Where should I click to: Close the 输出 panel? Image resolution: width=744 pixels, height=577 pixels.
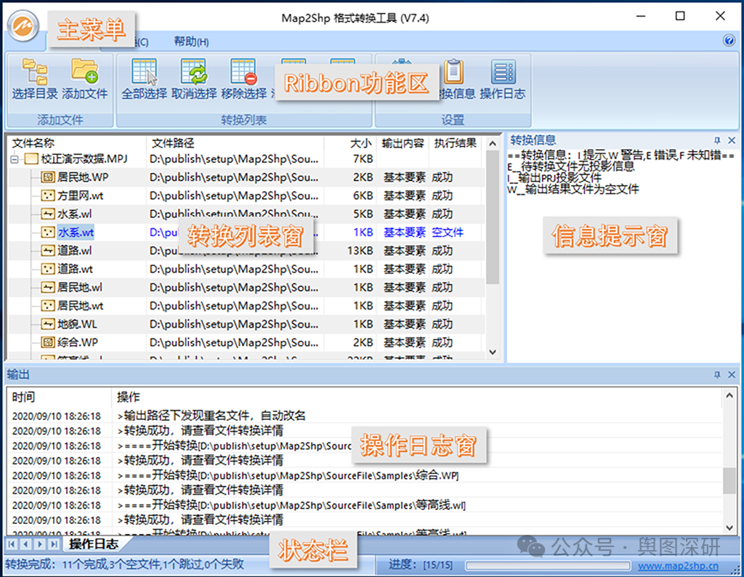(732, 374)
